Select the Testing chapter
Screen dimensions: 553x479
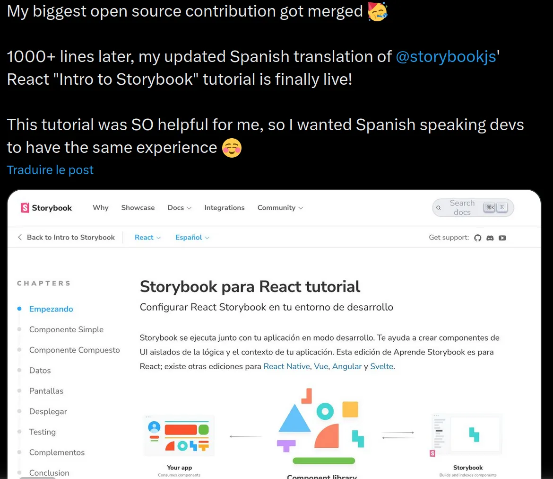coord(43,432)
